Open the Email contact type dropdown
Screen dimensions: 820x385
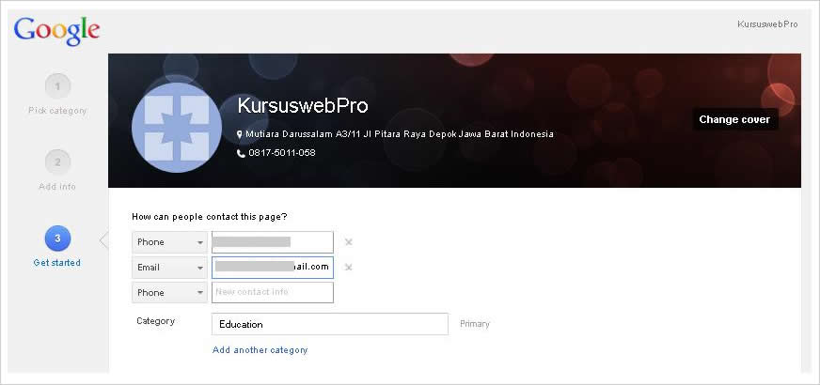pos(169,268)
